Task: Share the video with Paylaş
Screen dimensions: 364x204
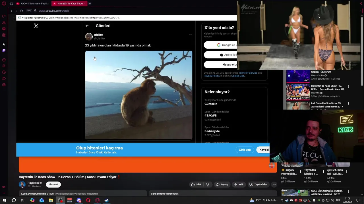Action: pos(222,184)
